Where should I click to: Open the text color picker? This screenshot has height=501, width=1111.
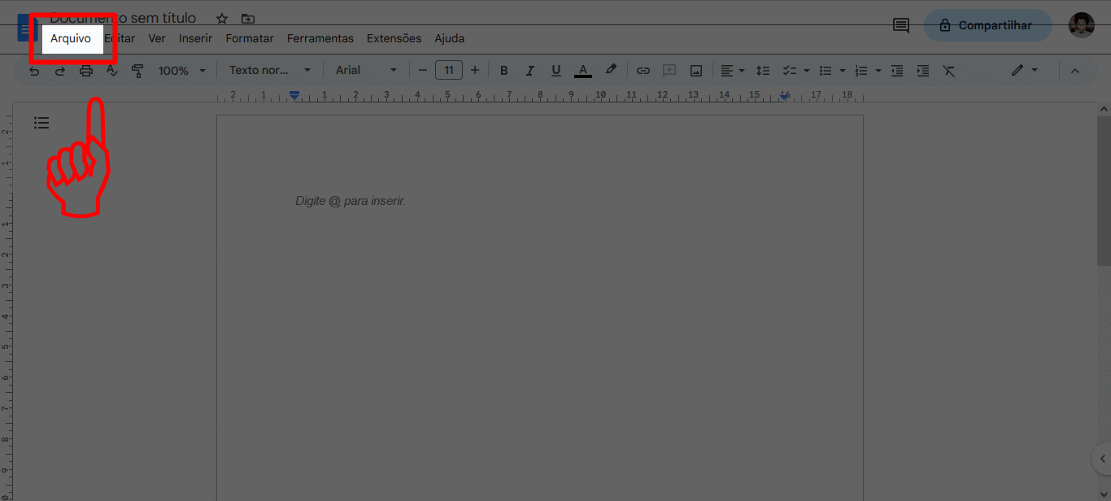[x=582, y=71]
